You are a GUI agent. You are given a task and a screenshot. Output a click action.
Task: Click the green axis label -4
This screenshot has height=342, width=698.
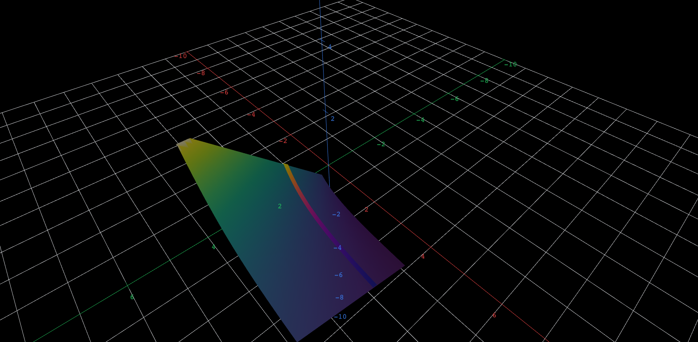420,120
